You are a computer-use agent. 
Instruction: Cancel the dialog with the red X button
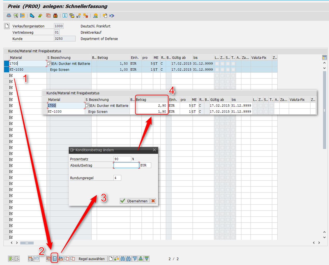153,201
